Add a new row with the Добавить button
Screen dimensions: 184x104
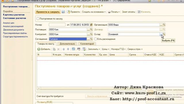click(x=44, y=49)
